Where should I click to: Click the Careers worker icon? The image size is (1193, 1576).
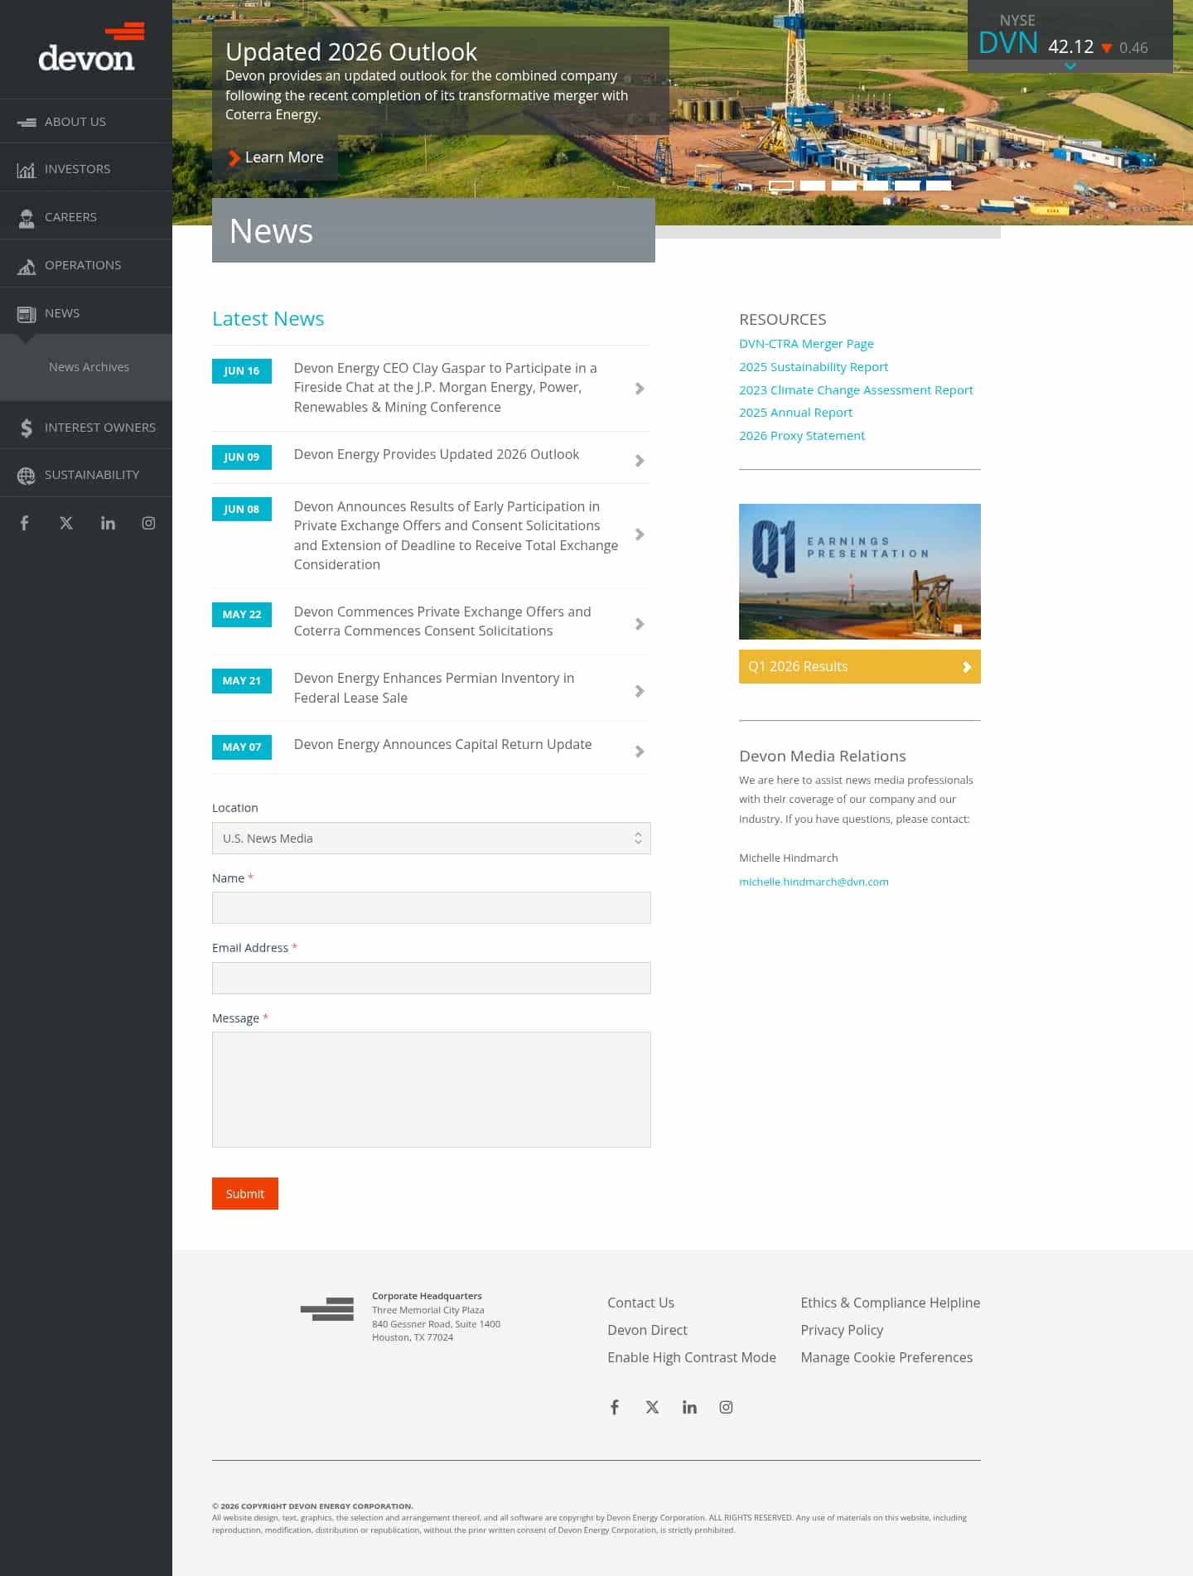(27, 218)
